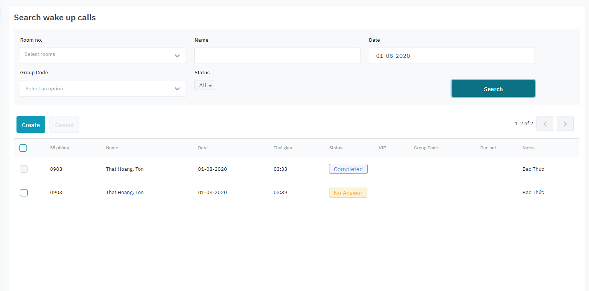This screenshot has height=291, width=589.
Task: Select the checkbox for the 03:39 row
Action: click(x=24, y=193)
